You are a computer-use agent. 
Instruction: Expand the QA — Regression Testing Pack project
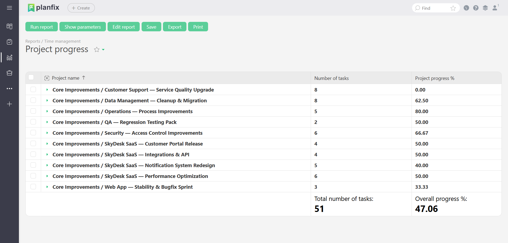tap(47, 122)
